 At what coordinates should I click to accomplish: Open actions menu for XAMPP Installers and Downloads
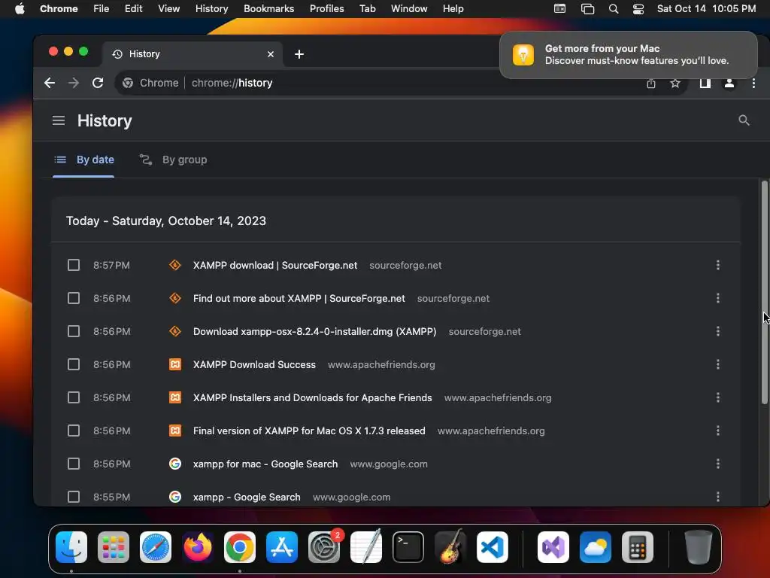[x=718, y=397]
